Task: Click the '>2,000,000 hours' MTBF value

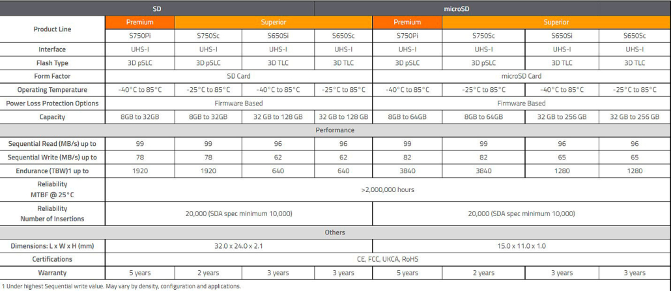Action: 388,189
